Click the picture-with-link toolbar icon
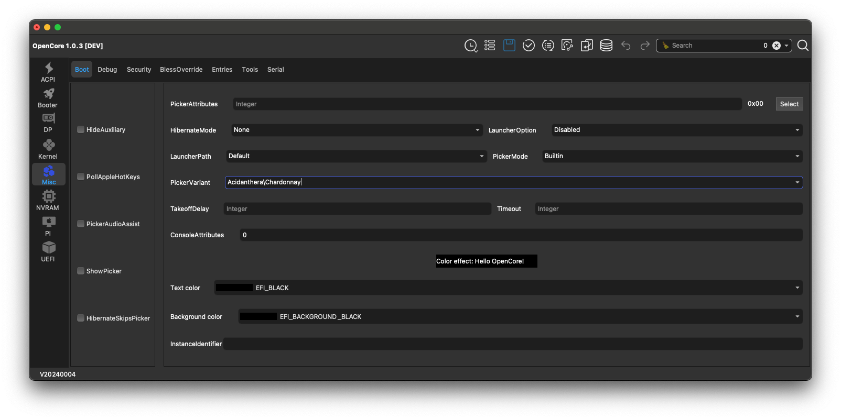 coord(567,46)
